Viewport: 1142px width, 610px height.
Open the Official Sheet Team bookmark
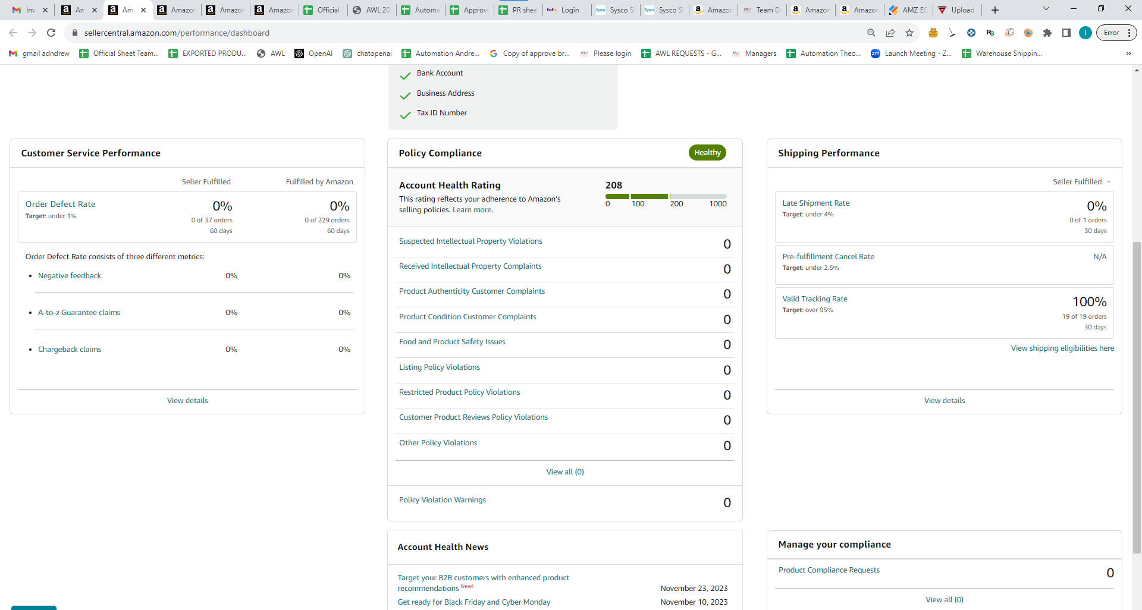pos(119,54)
